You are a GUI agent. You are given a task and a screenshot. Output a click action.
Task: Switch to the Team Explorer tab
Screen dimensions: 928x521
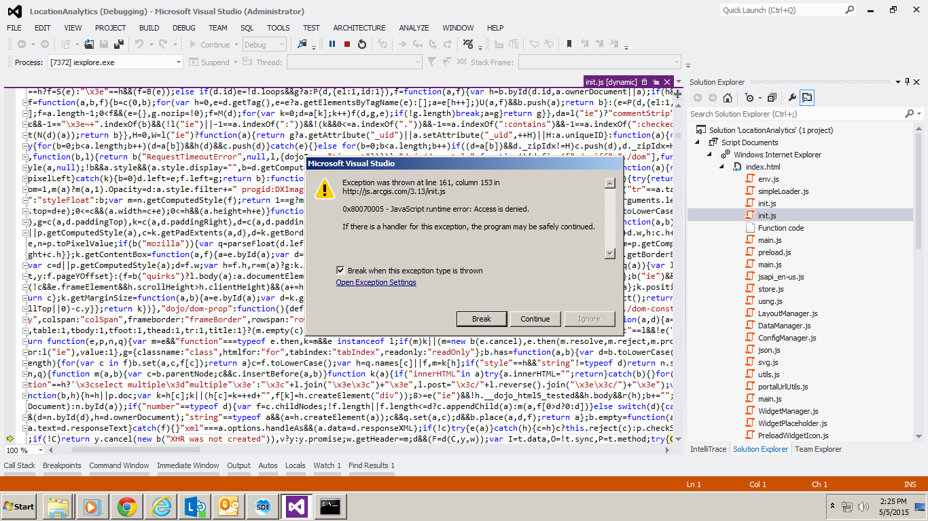point(818,449)
